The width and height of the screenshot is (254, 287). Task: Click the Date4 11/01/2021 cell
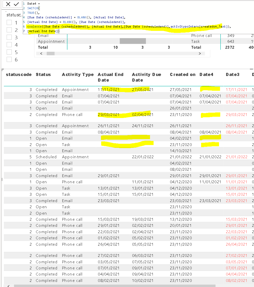point(210,182)
